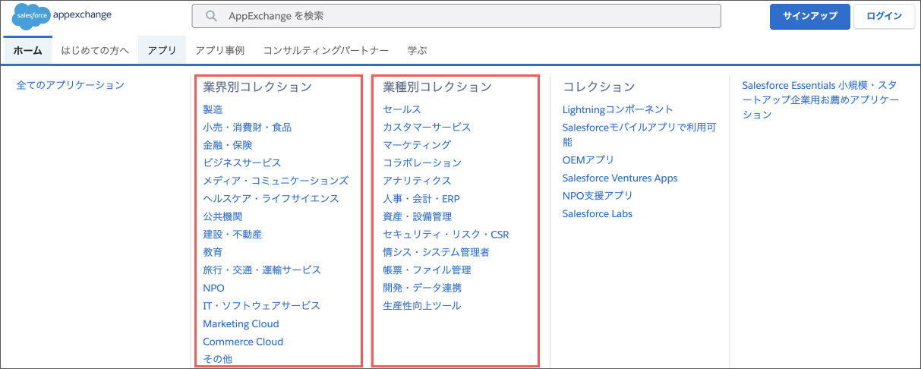Click the サインアップ button
Viewport: 921px width, 369px height.
pyautogui.click(x=809, y=16)
